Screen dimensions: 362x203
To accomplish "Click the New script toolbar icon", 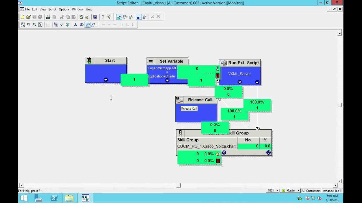I will coord(22,17).
